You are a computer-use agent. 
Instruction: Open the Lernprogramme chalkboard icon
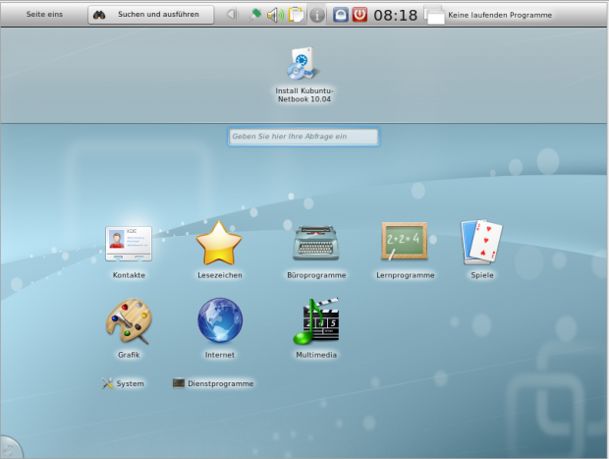pyautogui.click(x=405, y=242)
